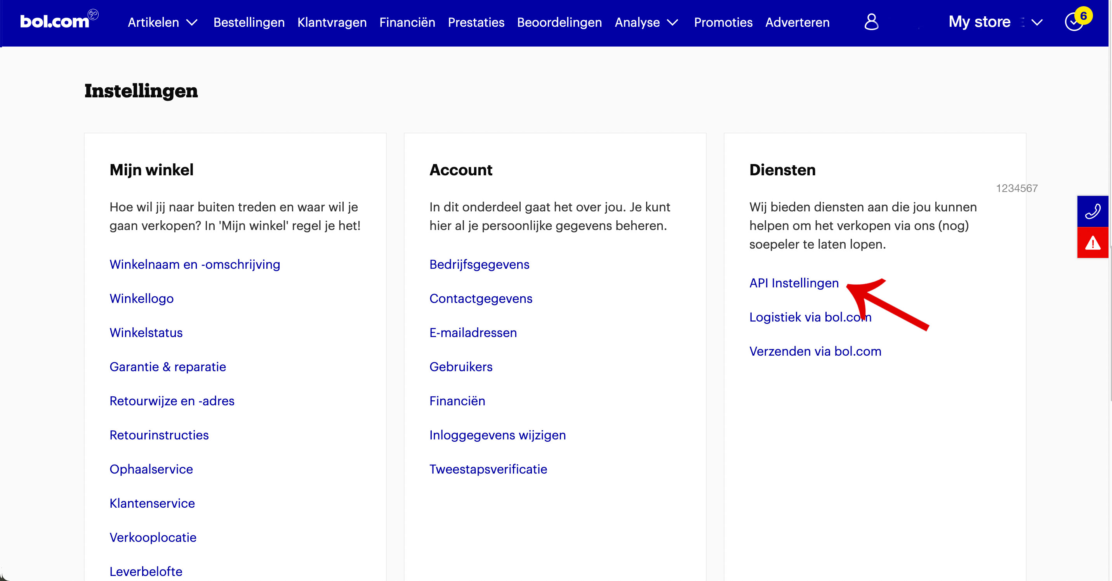Click the bol.com logo
1112x581 pixels.
tap(59, 20)
